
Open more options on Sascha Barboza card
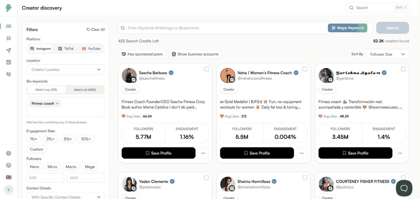tap(203, 153)
